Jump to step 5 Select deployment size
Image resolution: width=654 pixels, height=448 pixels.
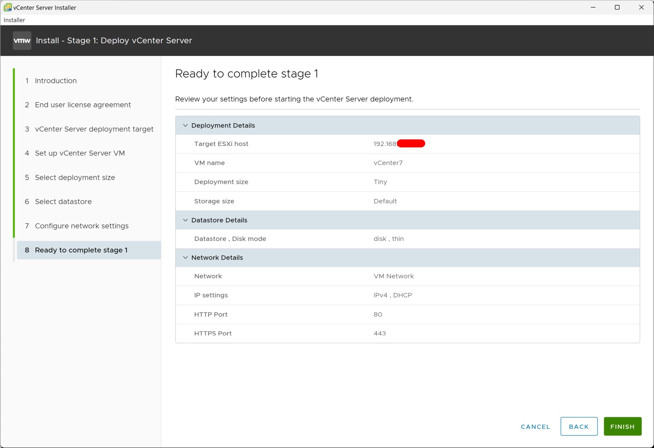point(70,178)
